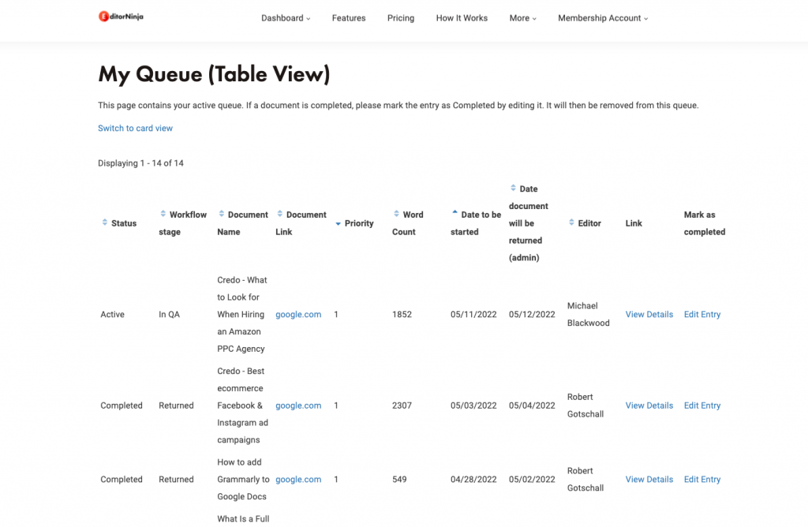Open google.com link for Facebook & Instagram doc

[298, 406]
